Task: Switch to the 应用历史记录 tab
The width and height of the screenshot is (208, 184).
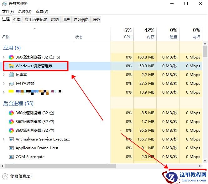Action: tap(36, 20)
